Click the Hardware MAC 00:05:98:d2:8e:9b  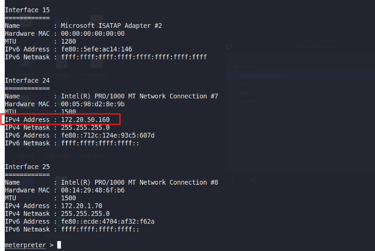click(x=93, y=104)
